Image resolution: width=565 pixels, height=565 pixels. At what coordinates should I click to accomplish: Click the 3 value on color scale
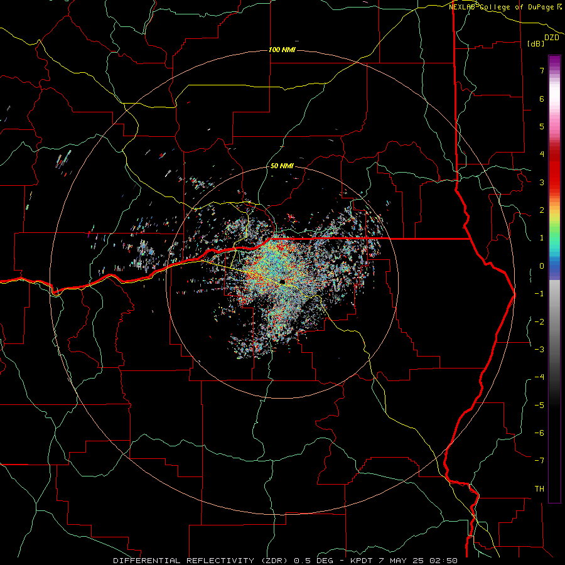click(x=542, y=182)
